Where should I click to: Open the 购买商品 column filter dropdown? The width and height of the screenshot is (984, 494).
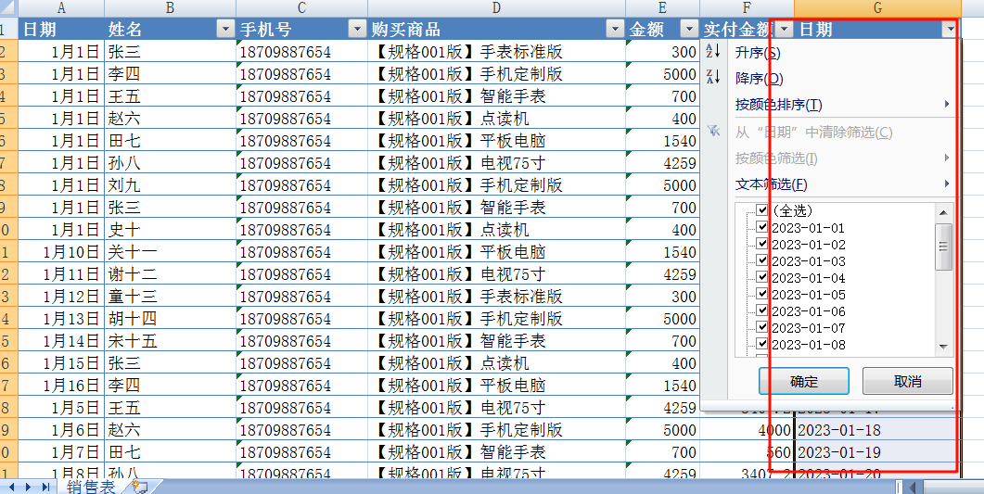(614, 29)
